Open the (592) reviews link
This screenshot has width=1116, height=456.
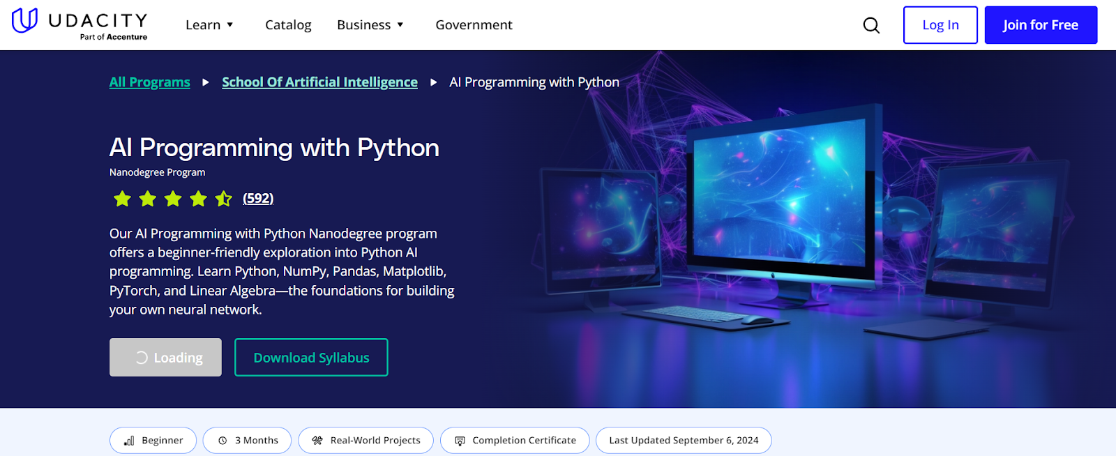(x=258, y=199)
